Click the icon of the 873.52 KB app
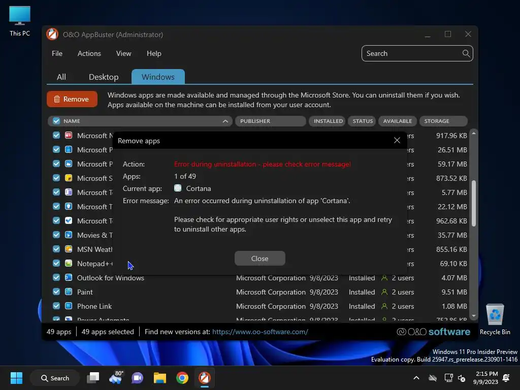Viewport: 520px width, 390px height. click(x=69, y=178)
